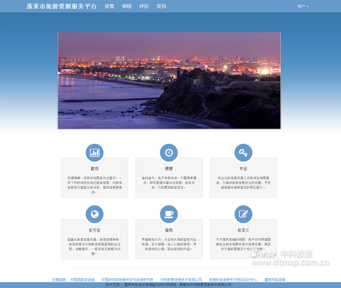Click the clock icon above 便捷
The width and height of the screenshot is (341, 288).
tap(169, 152)
